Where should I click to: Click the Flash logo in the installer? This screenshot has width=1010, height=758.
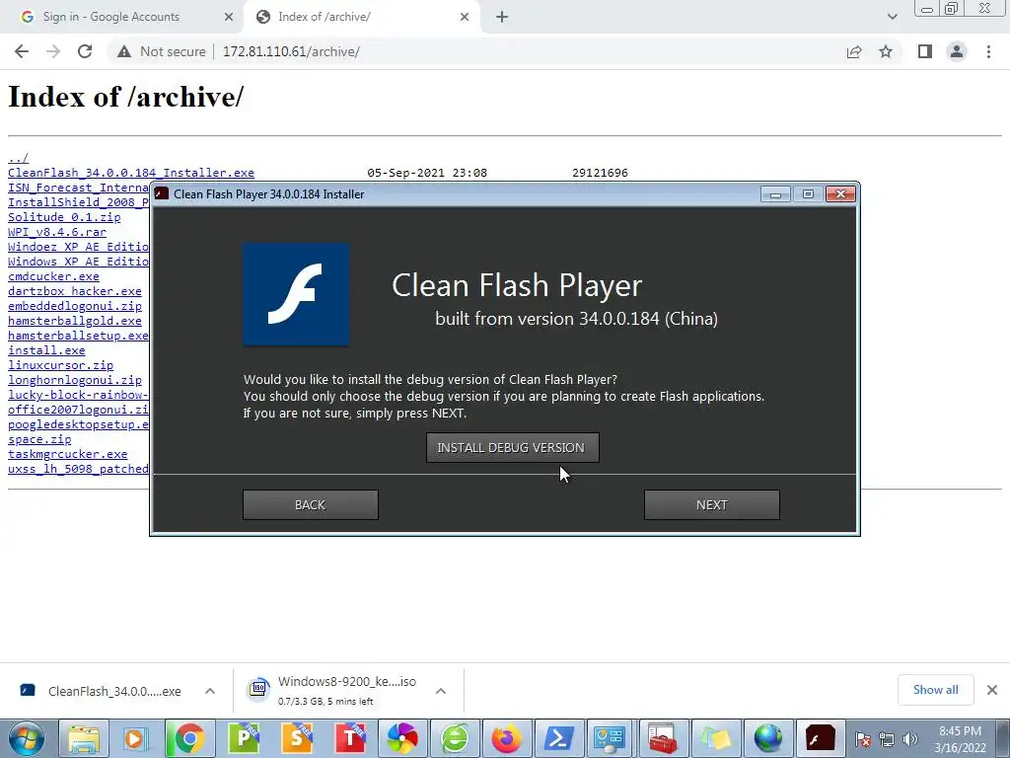[x=296, y=294]
